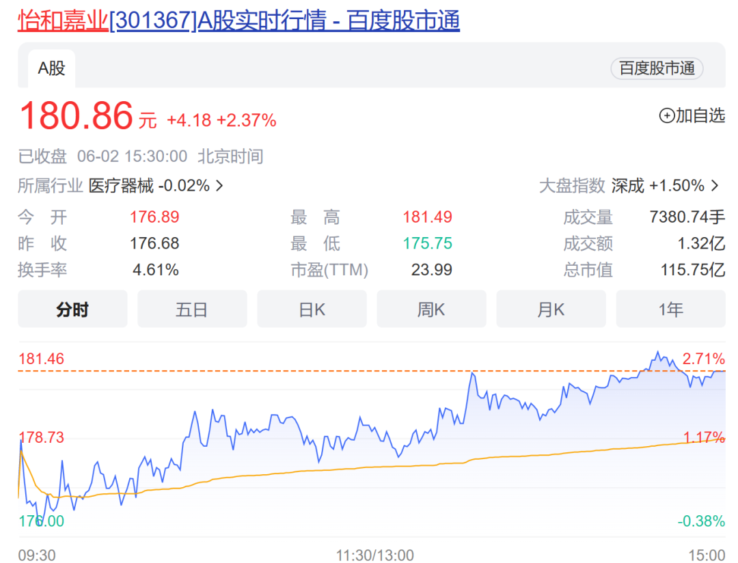
Task: Click the 换手率 value 4.61%
Action: [x=155, y=270]
